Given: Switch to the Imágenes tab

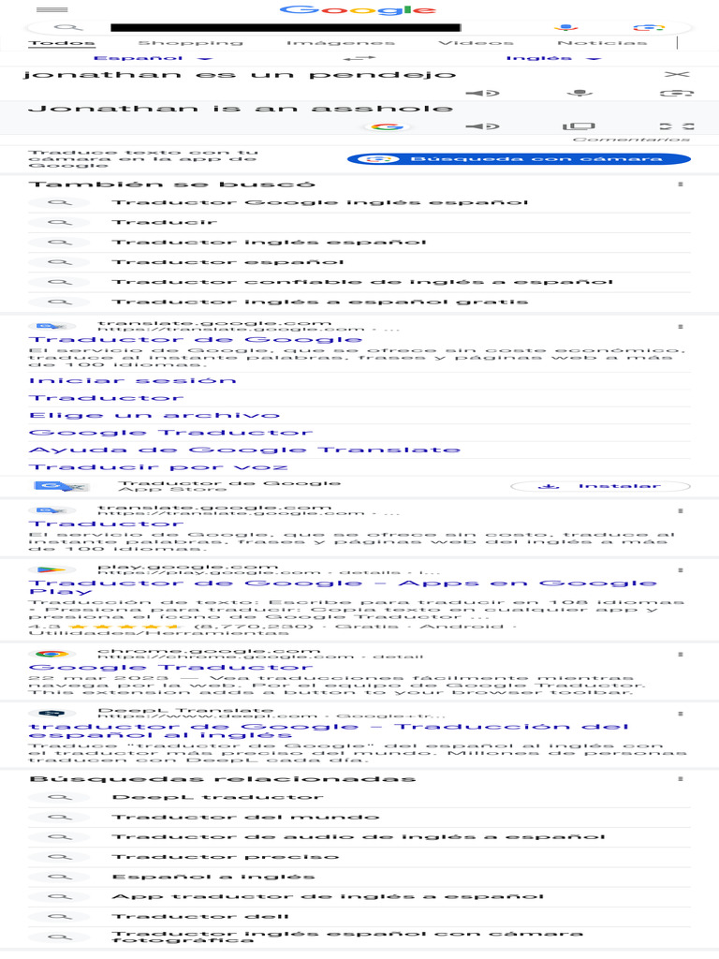Looking at the screenshot, I should click(341, 43).
